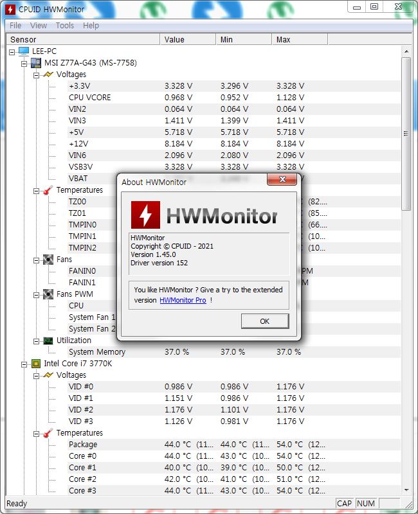Click the Value column header
418x514 pixels.
coord(188,39)
